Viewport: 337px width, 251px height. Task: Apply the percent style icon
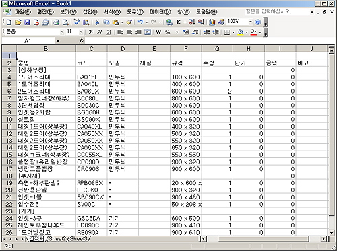168,32
